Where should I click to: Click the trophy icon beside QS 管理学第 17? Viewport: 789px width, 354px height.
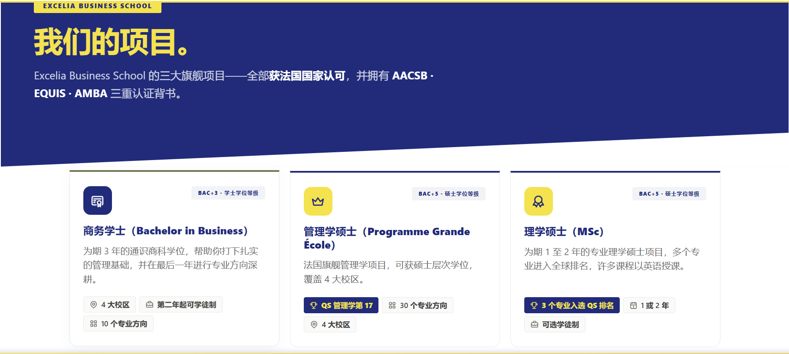click(x=314, y=305)
